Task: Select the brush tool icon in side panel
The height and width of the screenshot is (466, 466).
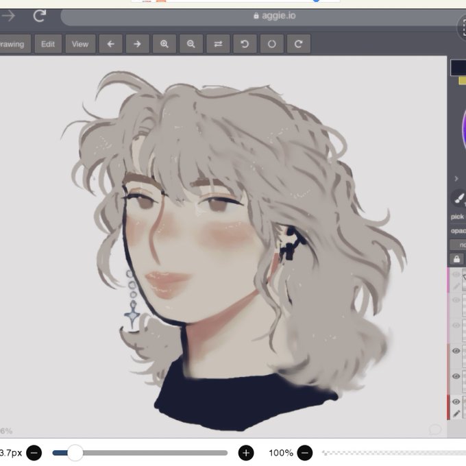Action: (x=459, y=198)
